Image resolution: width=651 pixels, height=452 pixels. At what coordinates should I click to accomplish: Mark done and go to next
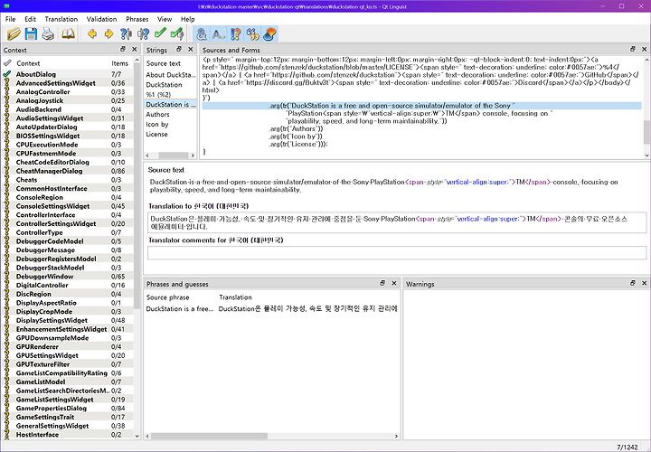click(177, 33)
